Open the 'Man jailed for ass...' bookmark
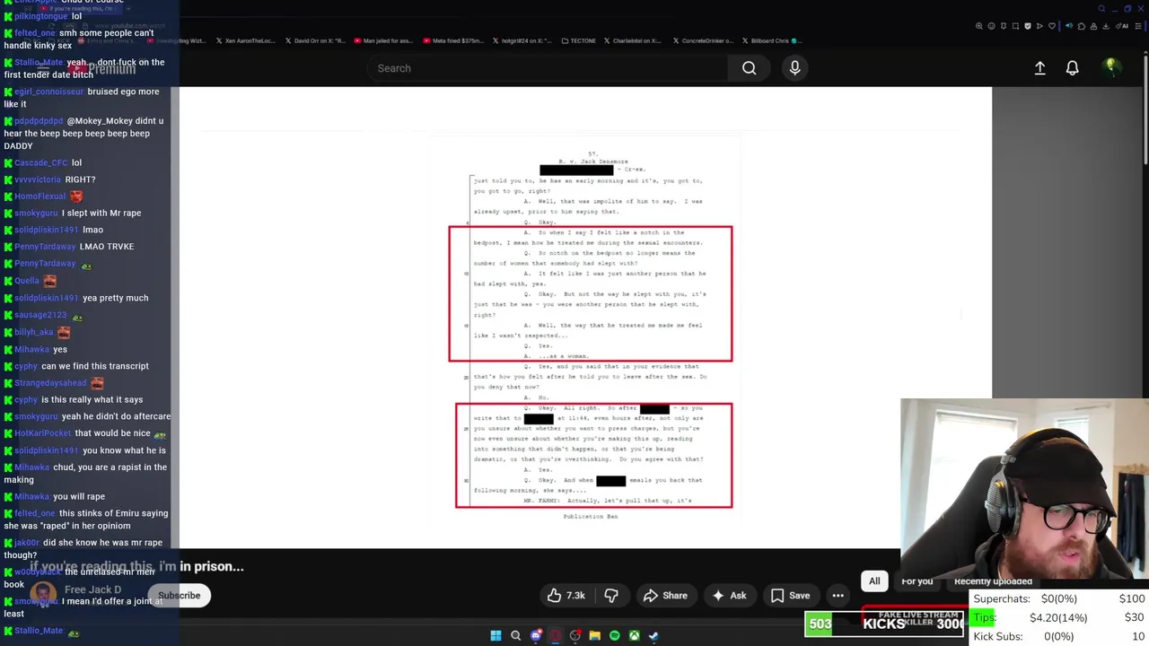 (385, 40)
